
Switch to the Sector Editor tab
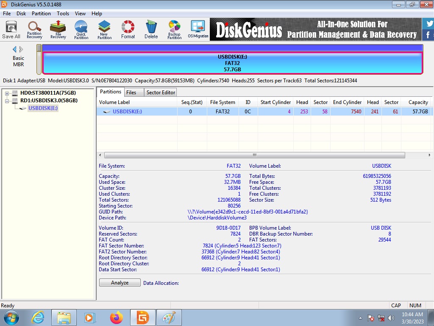(x=161, y=93)
